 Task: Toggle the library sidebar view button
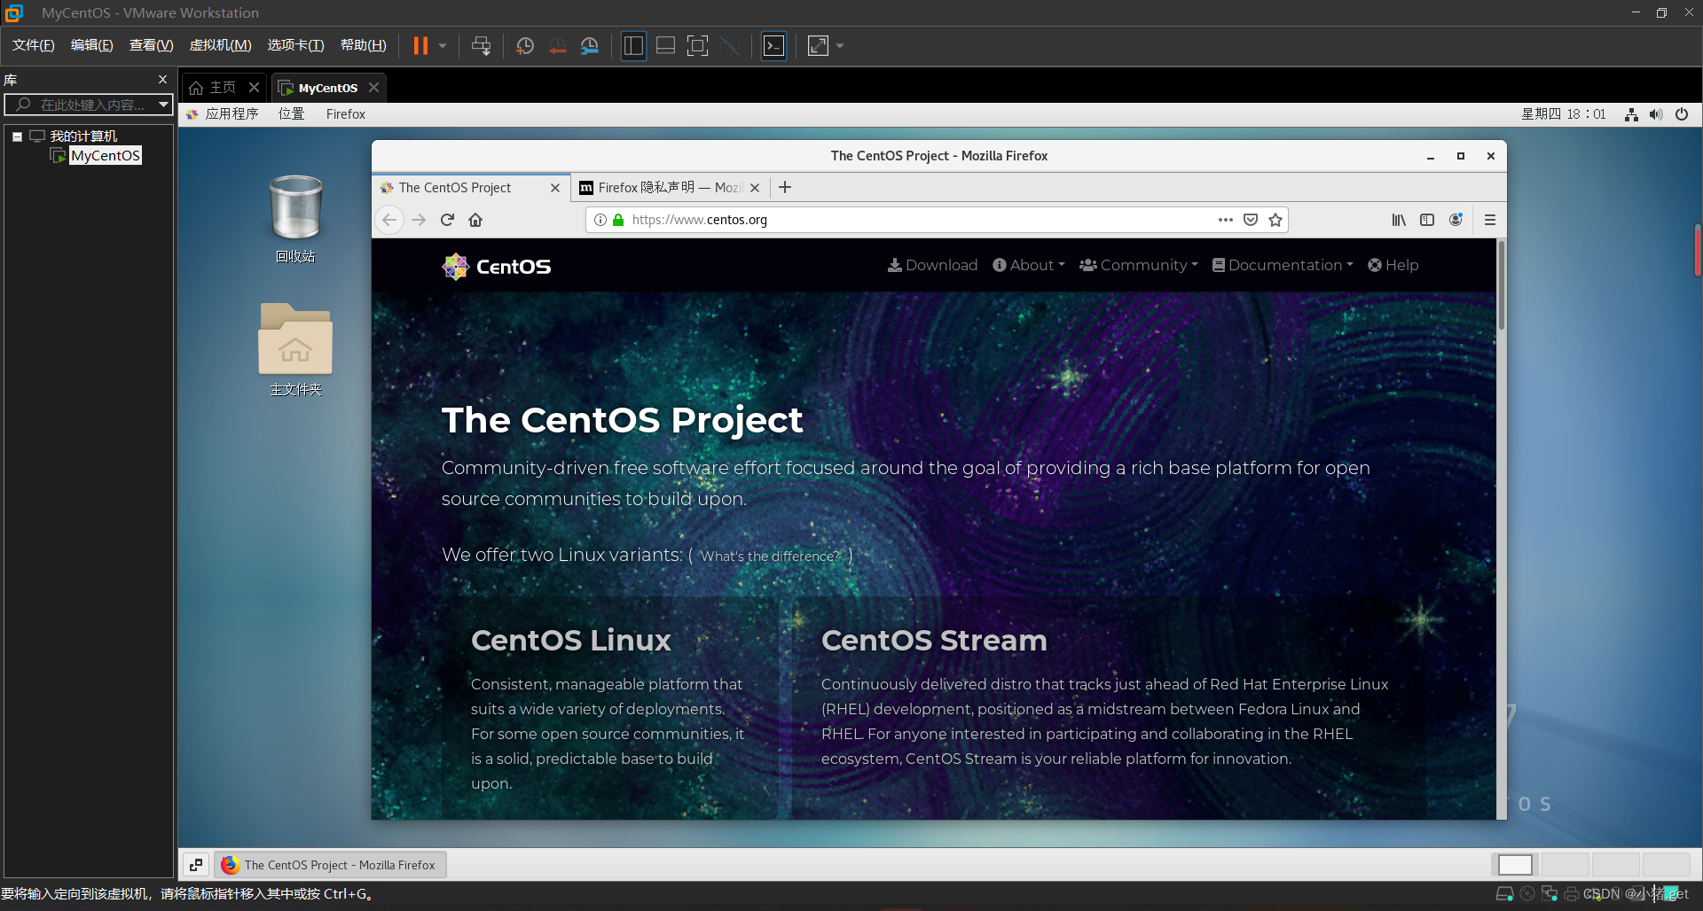pos(633,46)
